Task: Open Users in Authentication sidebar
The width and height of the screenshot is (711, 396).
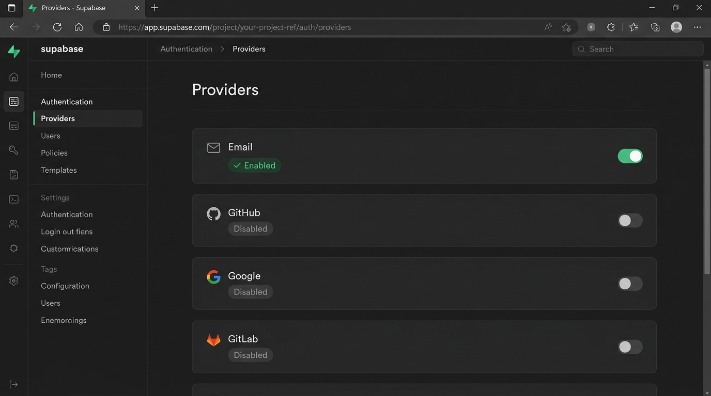Action: click(51, 136)
